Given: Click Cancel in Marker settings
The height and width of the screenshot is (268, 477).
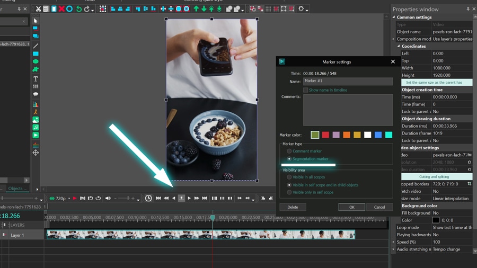Looking at the screenshot, I should click(379, 207).
